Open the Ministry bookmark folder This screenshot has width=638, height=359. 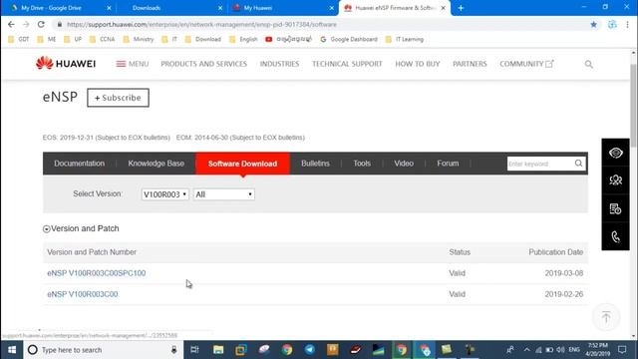[139, 39]
